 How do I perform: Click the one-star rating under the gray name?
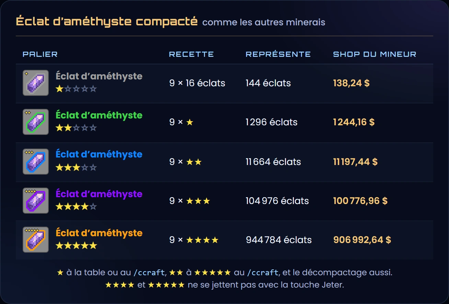point(76,89)
